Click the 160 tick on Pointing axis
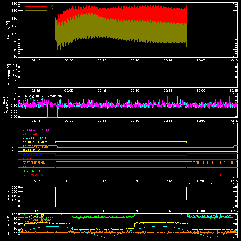Viewport: 241px width, 241px height. (x=14, y=11)
